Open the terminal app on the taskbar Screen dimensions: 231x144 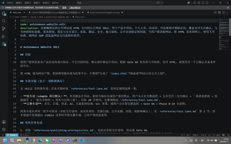tap(75, 140)
